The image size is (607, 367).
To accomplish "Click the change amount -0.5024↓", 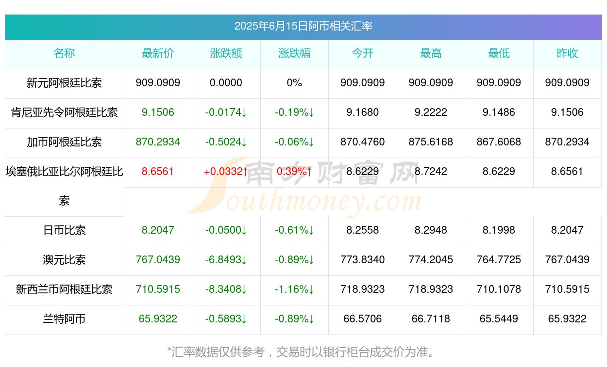I will pyautogui.click(x=226, y=142).
